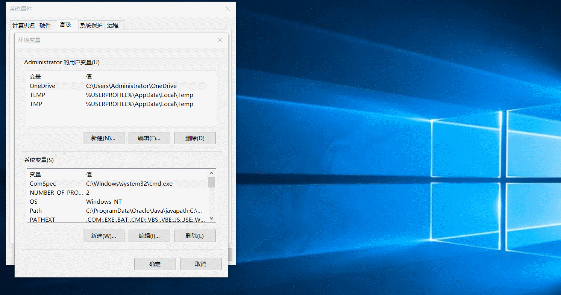Switch to the 计算机名 tab
Viewport: 561px width, 295px height.
click(24, 25)
